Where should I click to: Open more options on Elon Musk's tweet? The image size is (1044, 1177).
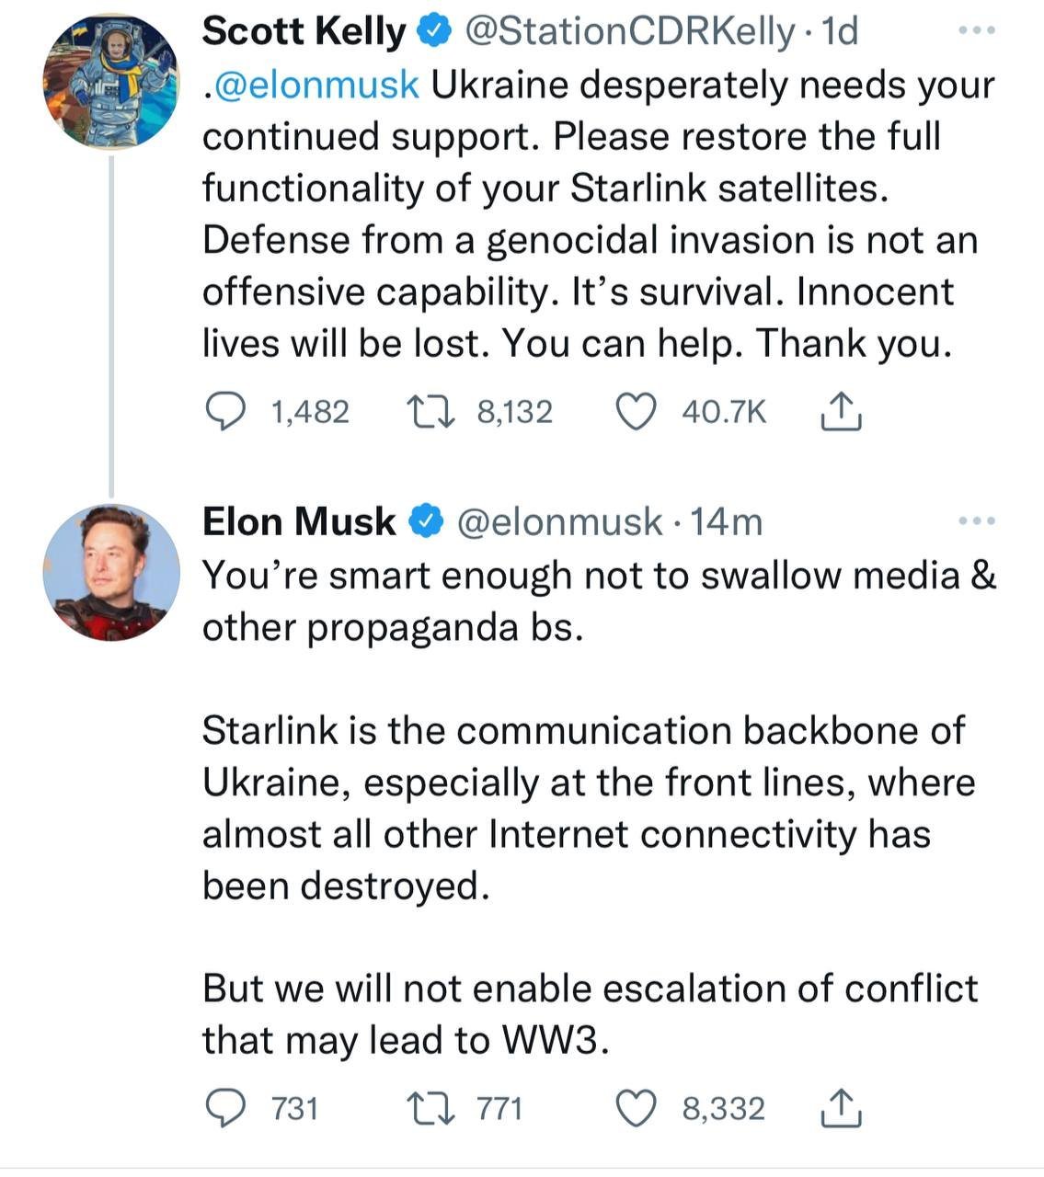point(976,521)
